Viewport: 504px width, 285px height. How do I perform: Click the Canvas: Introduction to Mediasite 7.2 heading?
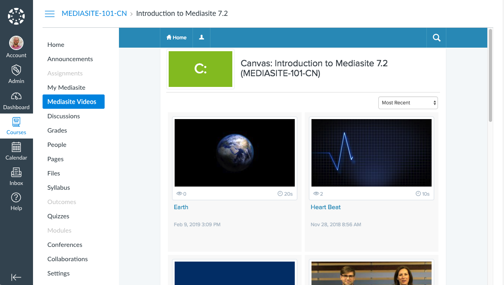[x=314, y=68]
